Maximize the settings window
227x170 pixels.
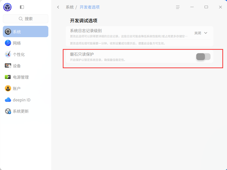(x=206, y=7)
